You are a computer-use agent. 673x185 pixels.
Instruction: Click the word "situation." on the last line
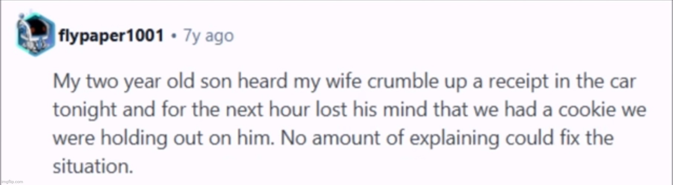(93, 166)
